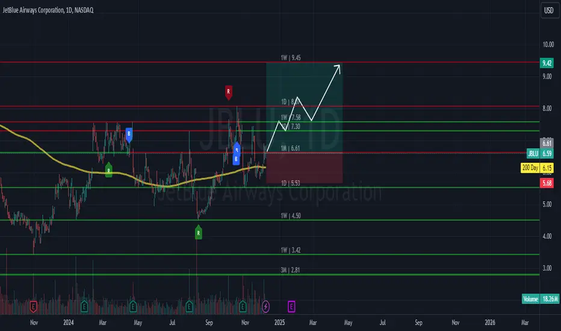The height and width of the screenshot is (331, 561).
Task: Click the 2025 label on the time axis
Action: (279, 323)
